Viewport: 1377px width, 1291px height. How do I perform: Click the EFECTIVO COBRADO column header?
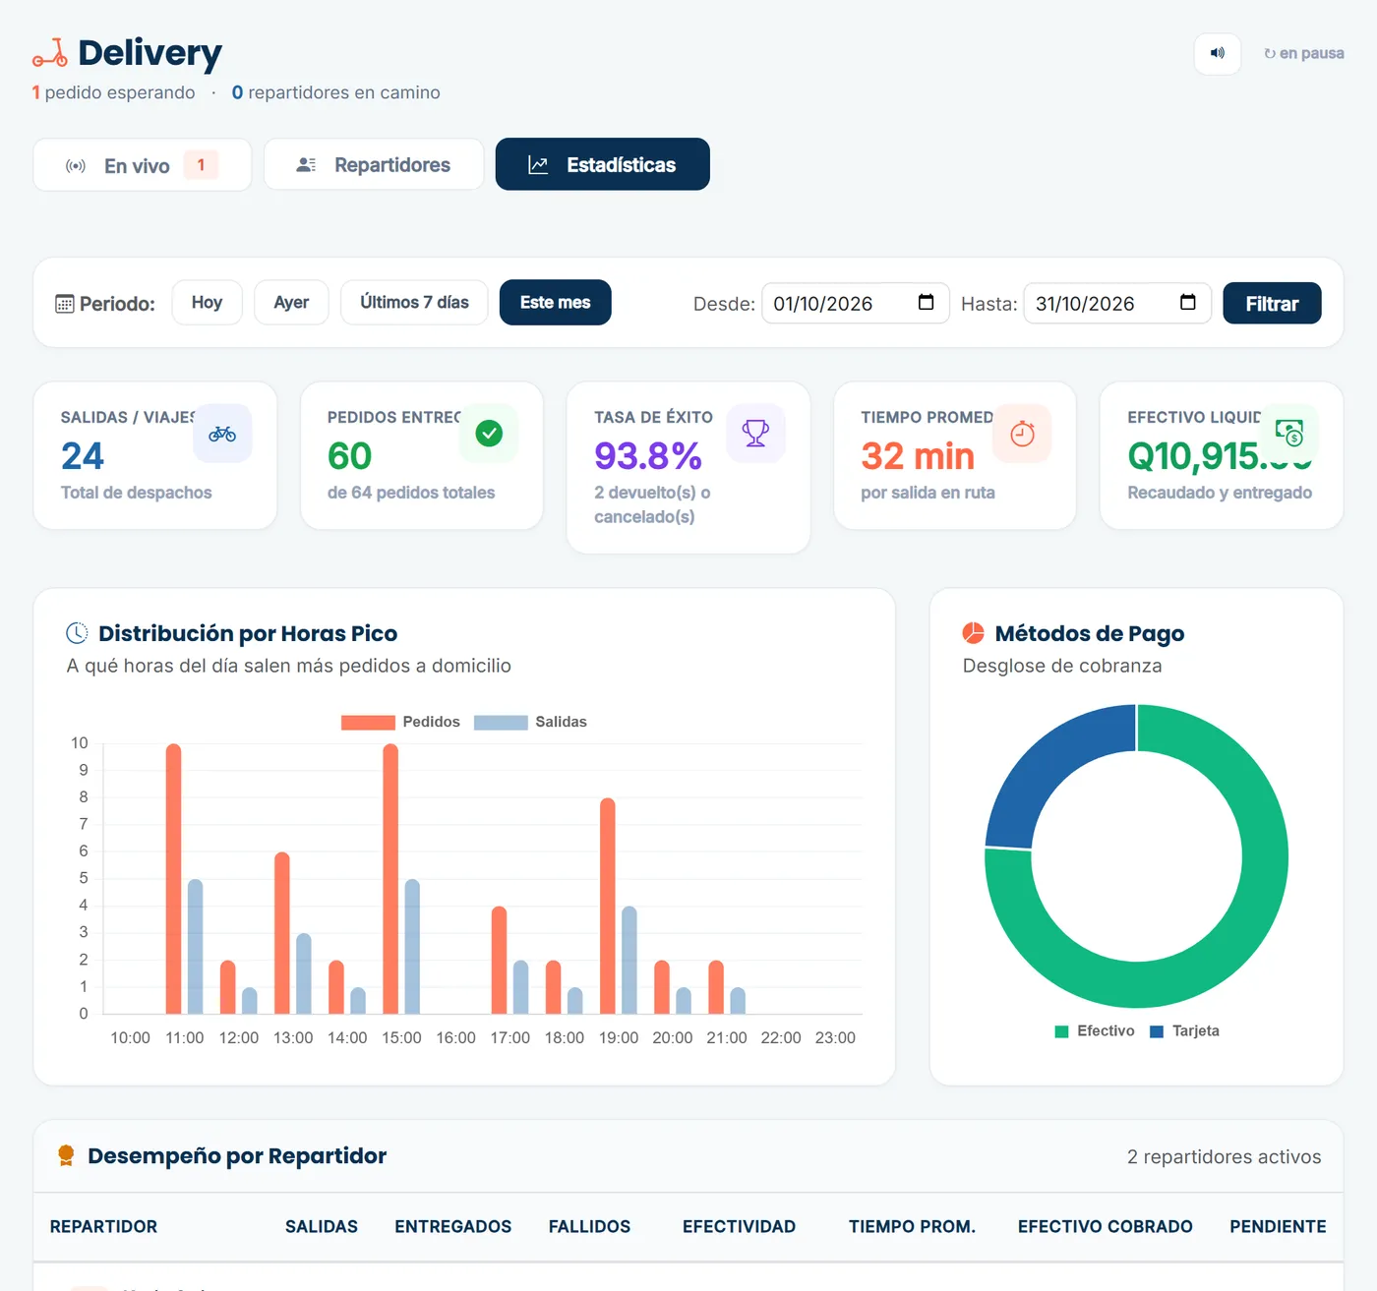coord(1106,1227)
